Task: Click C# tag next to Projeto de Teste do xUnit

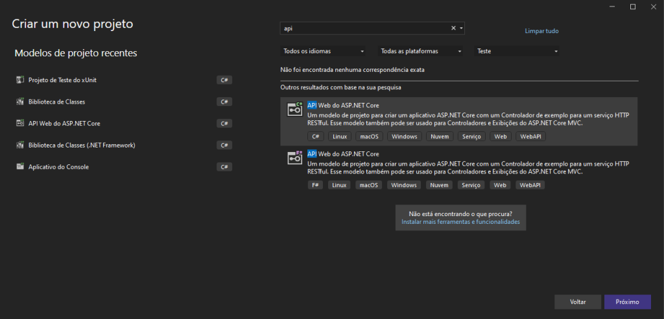Action: point(224,80)
